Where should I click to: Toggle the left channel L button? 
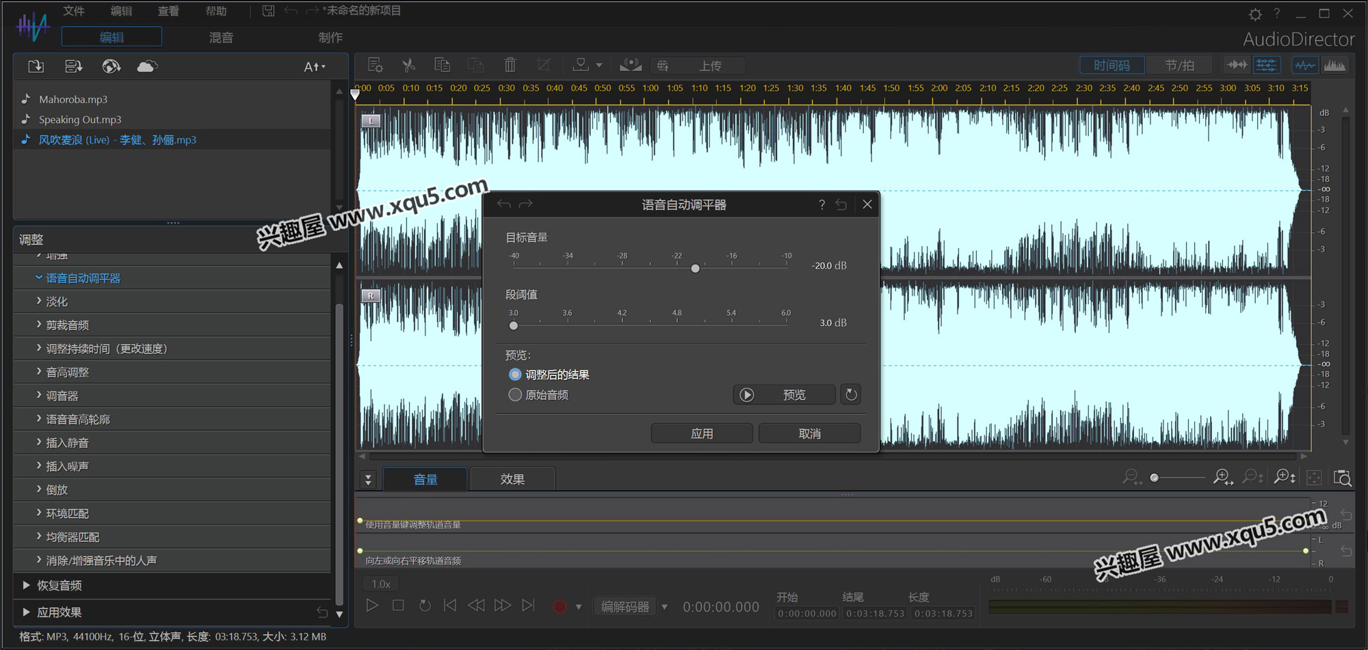pyautogui.click(x=371, y=121)
